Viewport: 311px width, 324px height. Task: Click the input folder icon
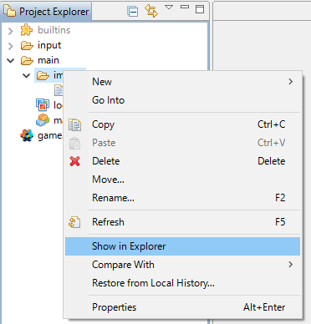(x=27, y=45)
